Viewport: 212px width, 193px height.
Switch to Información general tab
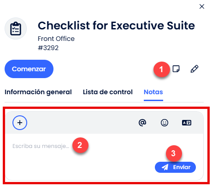[x=38, y=92]
